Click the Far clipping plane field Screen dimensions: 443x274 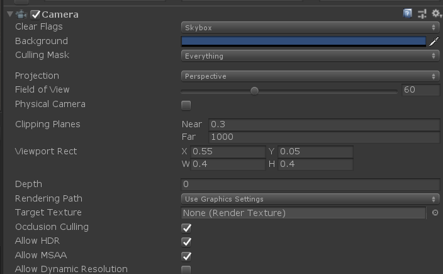click(324, 137)
